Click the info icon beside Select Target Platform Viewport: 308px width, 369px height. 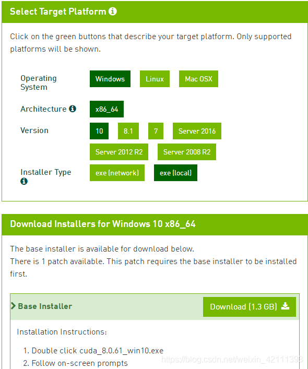112,11
